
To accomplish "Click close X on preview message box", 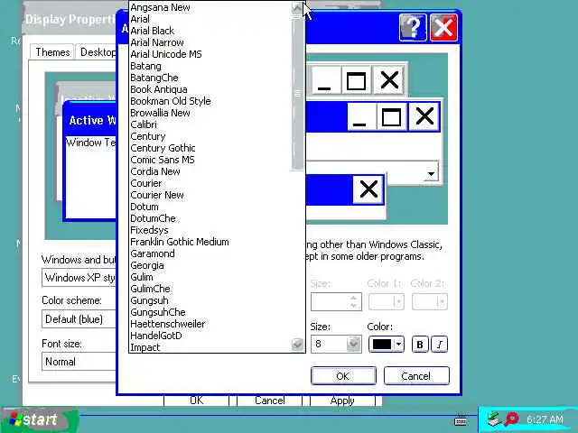I will click(368, 189).
